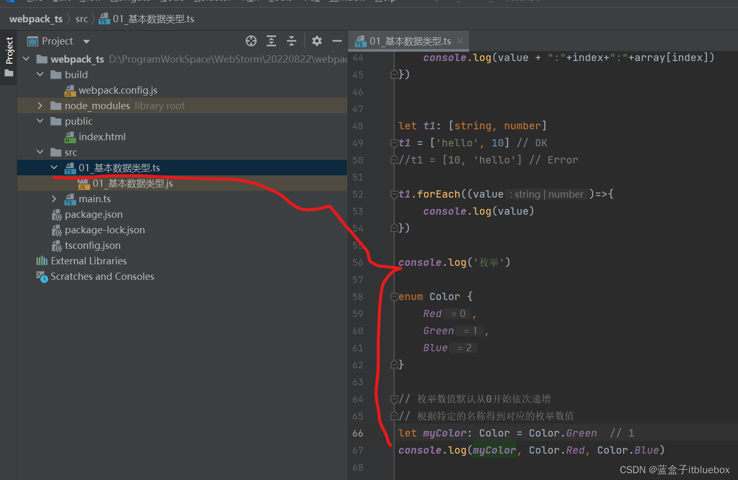738x480 pixels.
Task: Click line number 66 in the gutter
Action: tap(358, 433)
